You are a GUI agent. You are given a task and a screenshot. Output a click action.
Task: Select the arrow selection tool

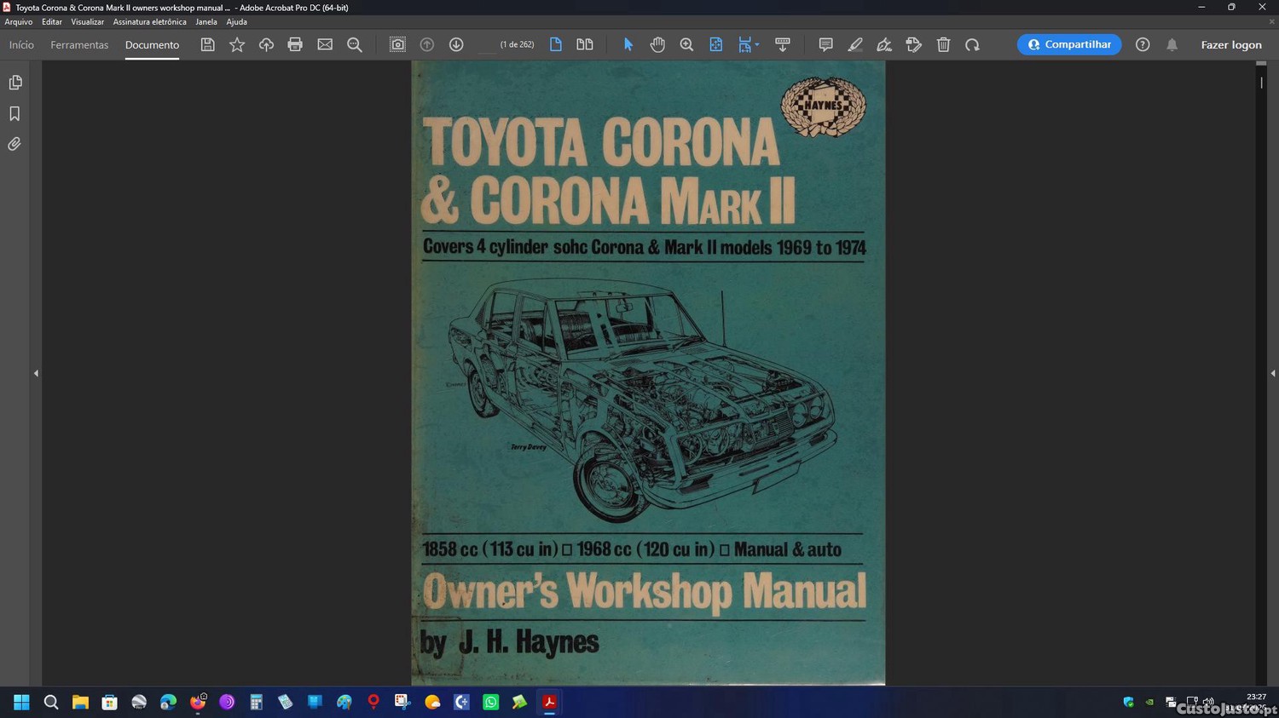(628, 44)
